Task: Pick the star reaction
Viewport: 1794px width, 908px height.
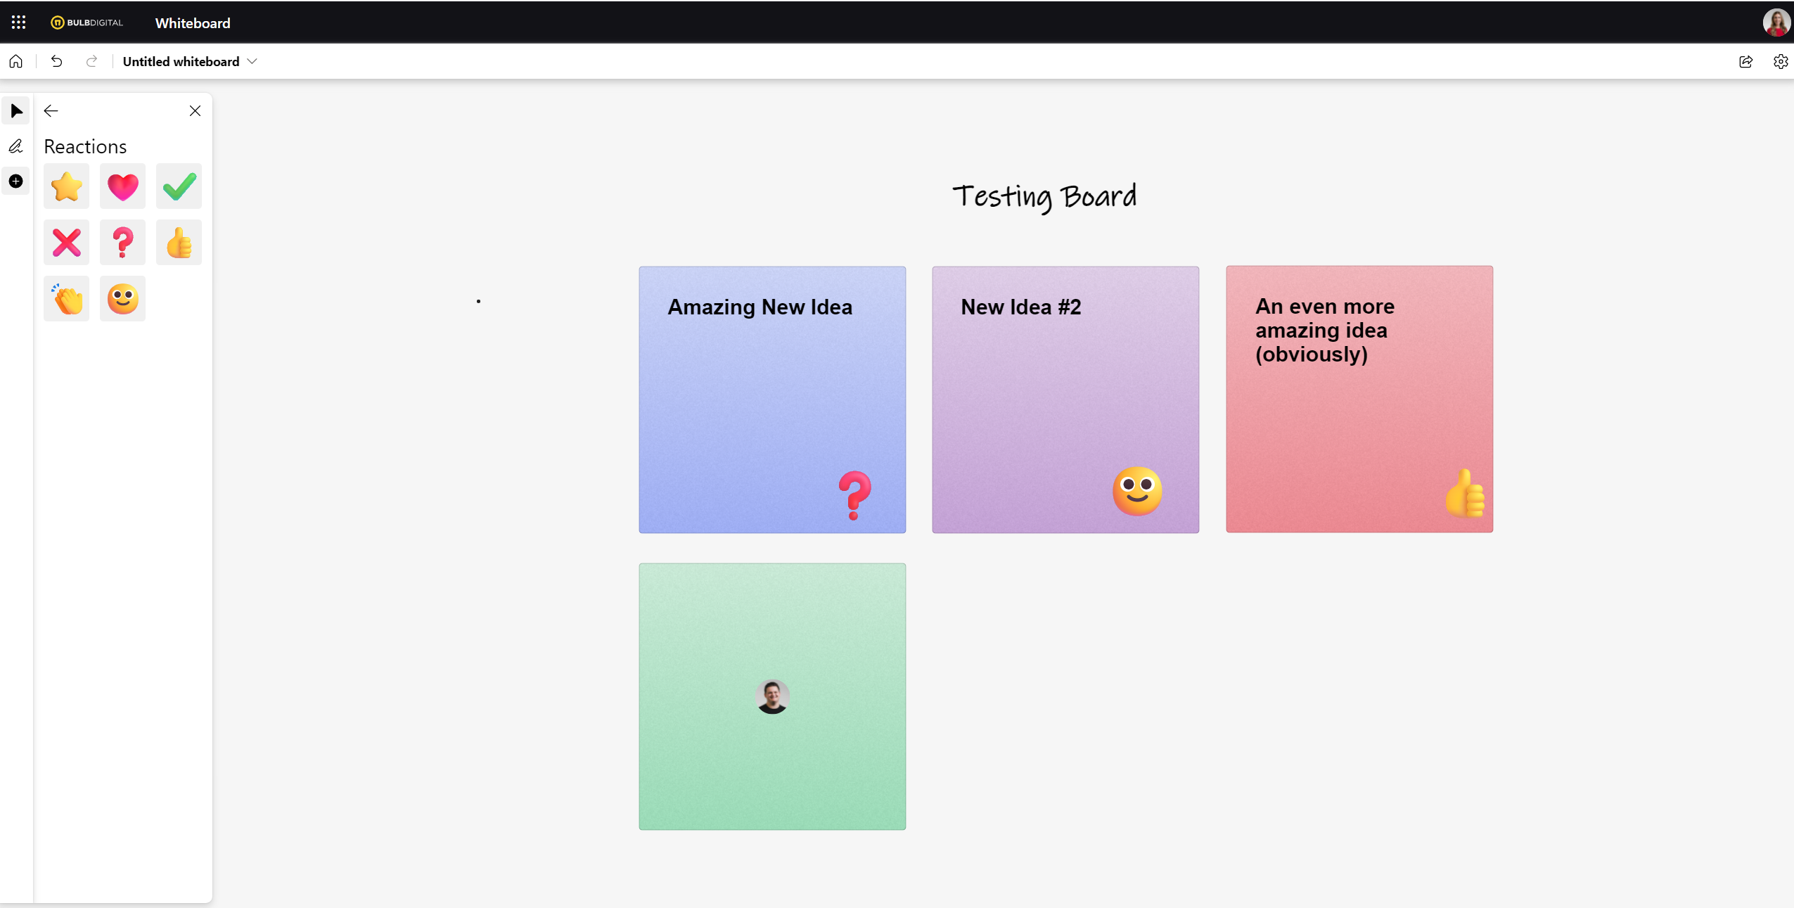Action: point(67,186)
